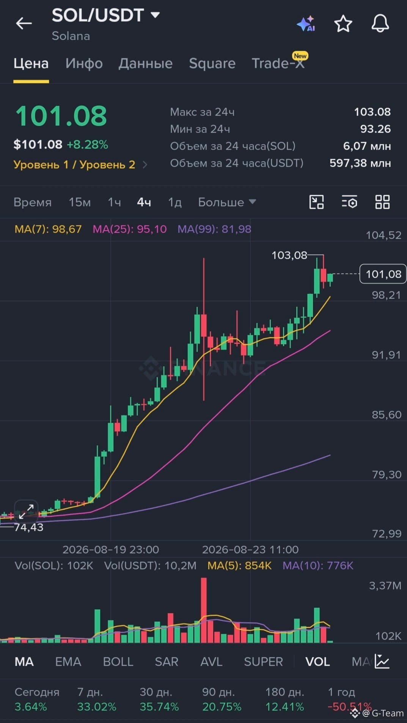407x723 pixels.
Task: Tap 30 дн. performance 35.74%
Action: tap(159, 707)
